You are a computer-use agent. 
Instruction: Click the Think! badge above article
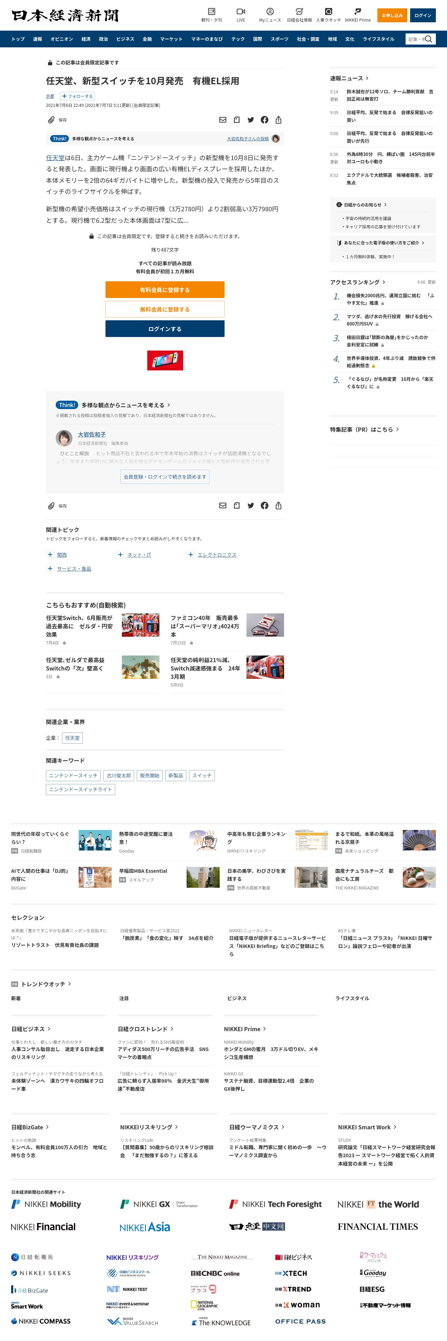(x=59, y=139)
